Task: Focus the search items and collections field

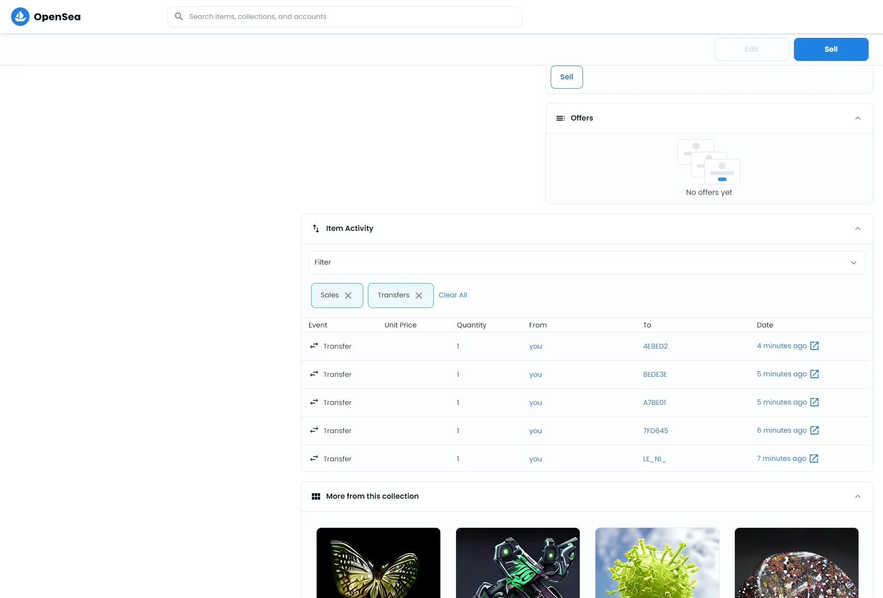Action: 344,17
